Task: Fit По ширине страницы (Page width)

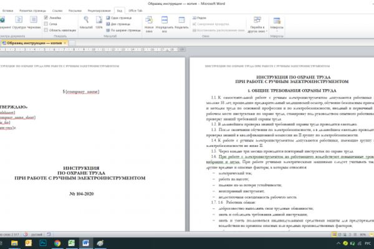Action: click(123, 31)
